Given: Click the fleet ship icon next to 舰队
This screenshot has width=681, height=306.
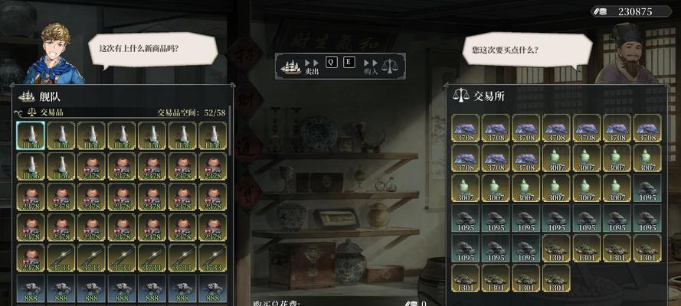Looking at the screenshot, I should [x=27, y=96].
